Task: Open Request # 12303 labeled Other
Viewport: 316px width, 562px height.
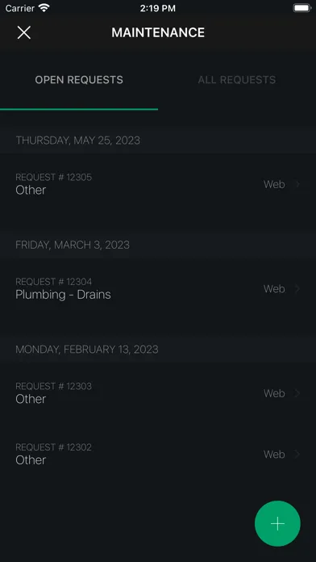Action: (158, 393)
